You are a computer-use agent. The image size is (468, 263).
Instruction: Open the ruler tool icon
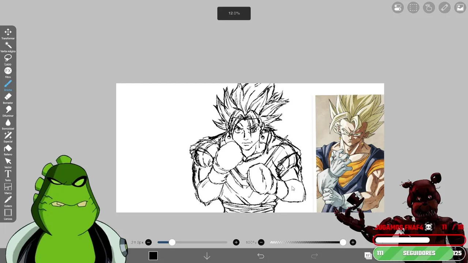point(445,8)
